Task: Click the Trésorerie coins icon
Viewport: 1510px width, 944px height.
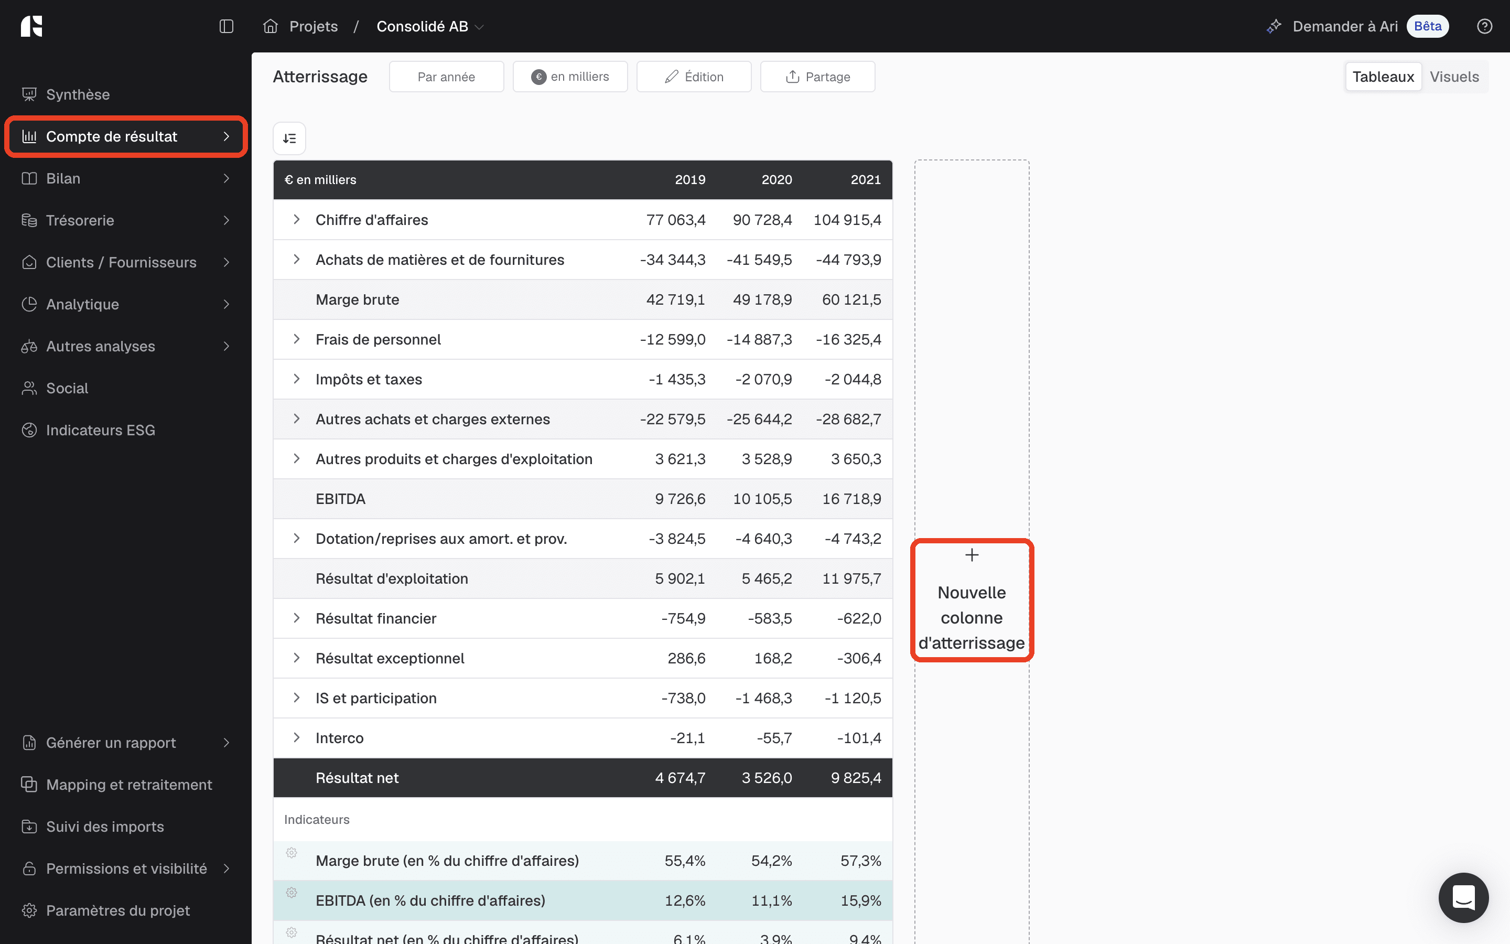Action: pos(29,220)
